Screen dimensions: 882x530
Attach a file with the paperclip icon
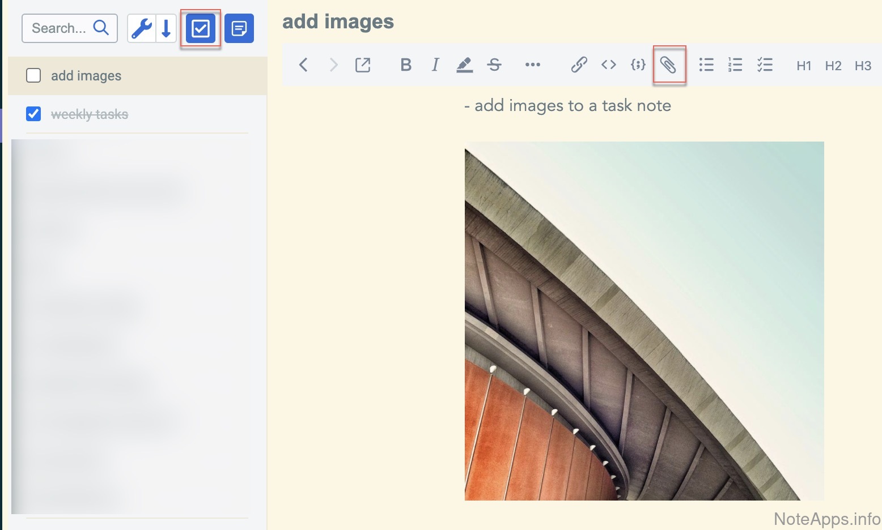point(669,65)
